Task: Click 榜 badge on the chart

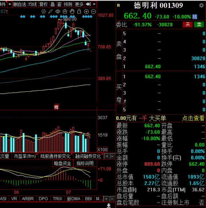Action: pyautogui.click(x=56, y=107)
